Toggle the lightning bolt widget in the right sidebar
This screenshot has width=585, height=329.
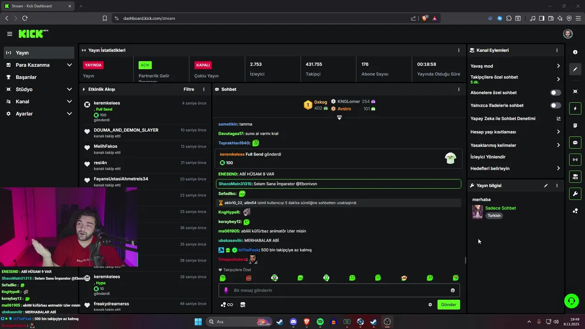pos(575,108)
